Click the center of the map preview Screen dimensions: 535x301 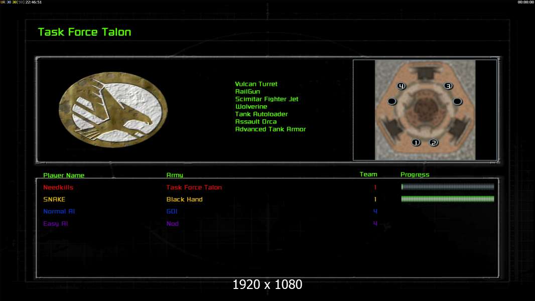pyautogui.click(x=425, y=110)
